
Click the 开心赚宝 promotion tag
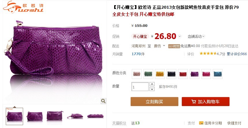point(140,36)
